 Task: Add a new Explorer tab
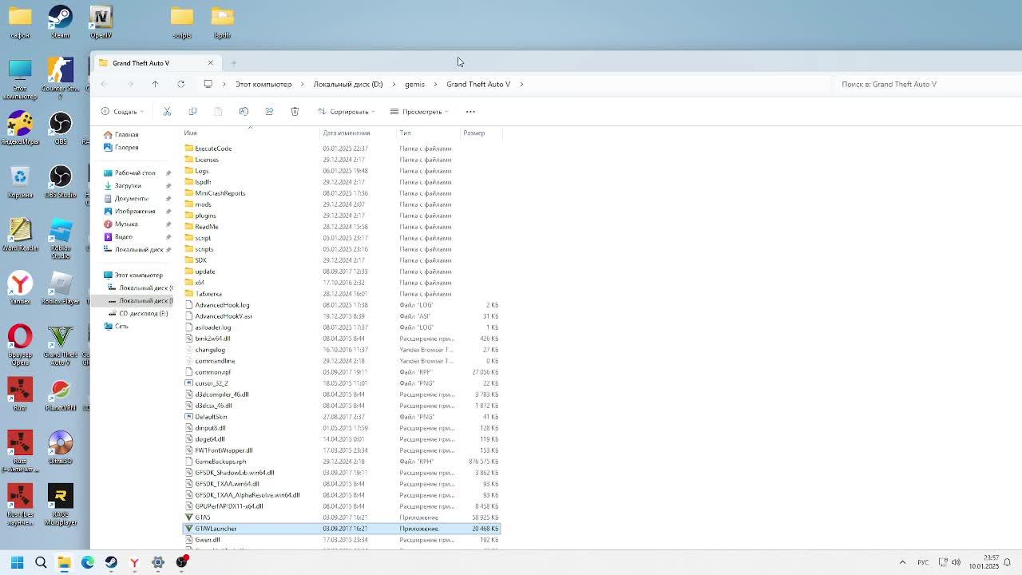pyautogui.click(x=233, y=63)
